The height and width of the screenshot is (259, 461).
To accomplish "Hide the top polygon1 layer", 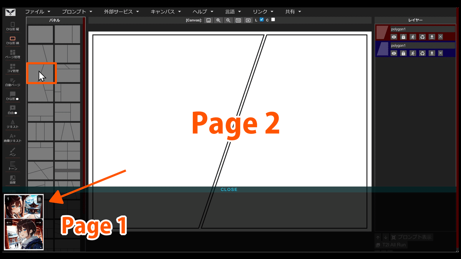I will pos(394,36).
